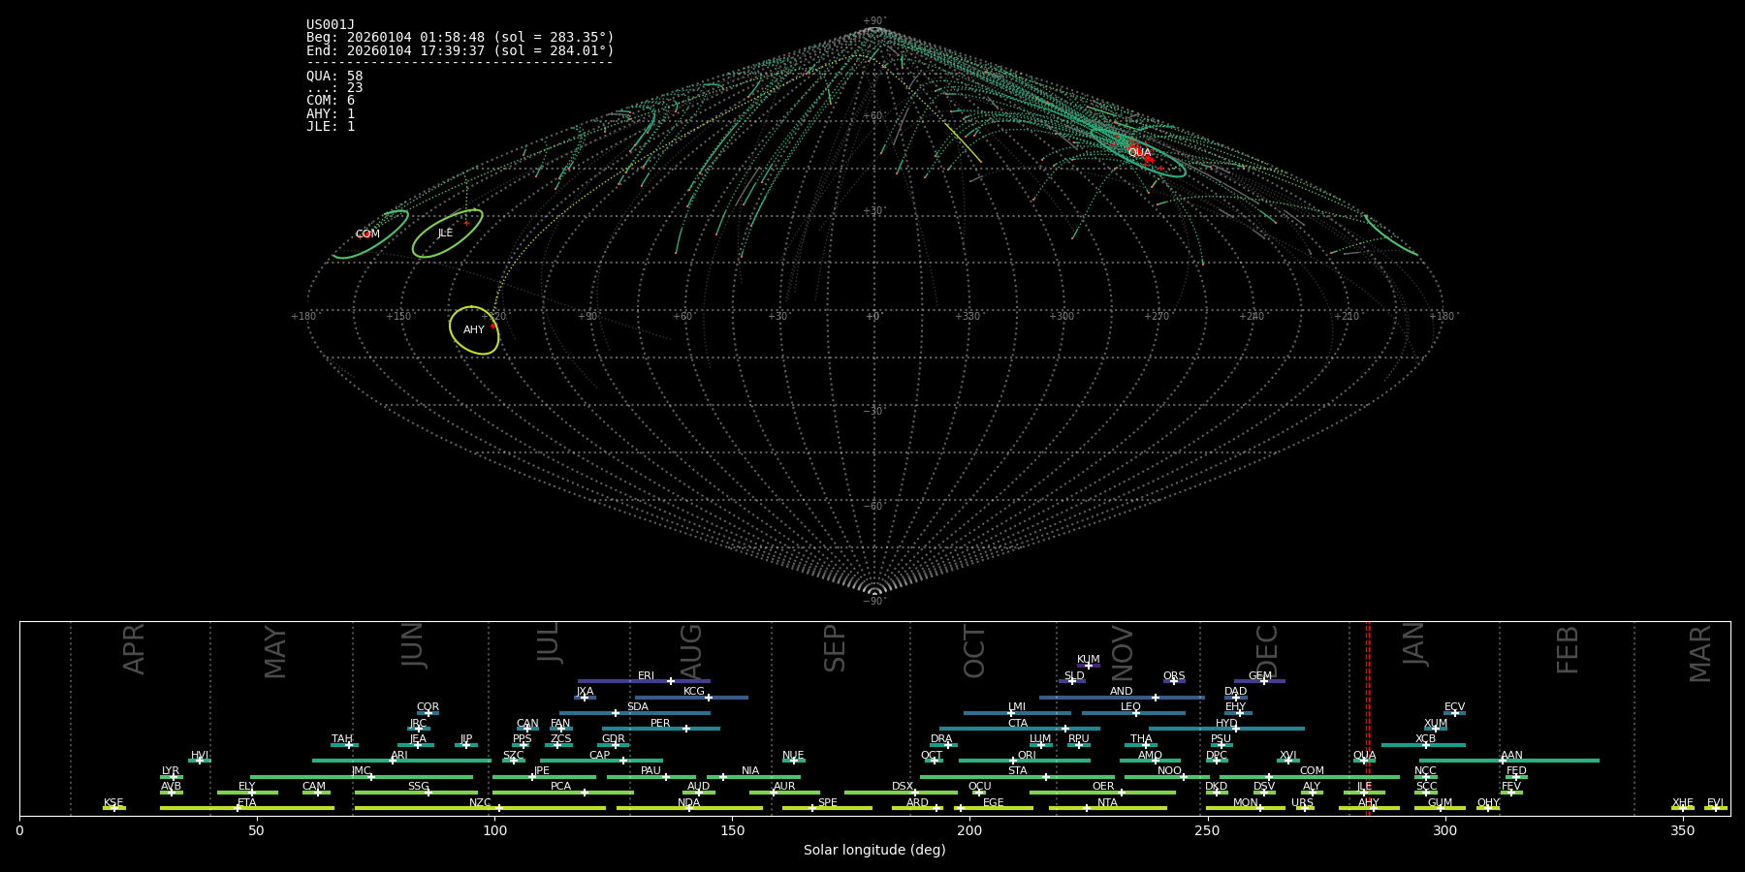Click the 'Solar longitude (deg)' axis label
The image size is (1745, 872).
point(874,851)
